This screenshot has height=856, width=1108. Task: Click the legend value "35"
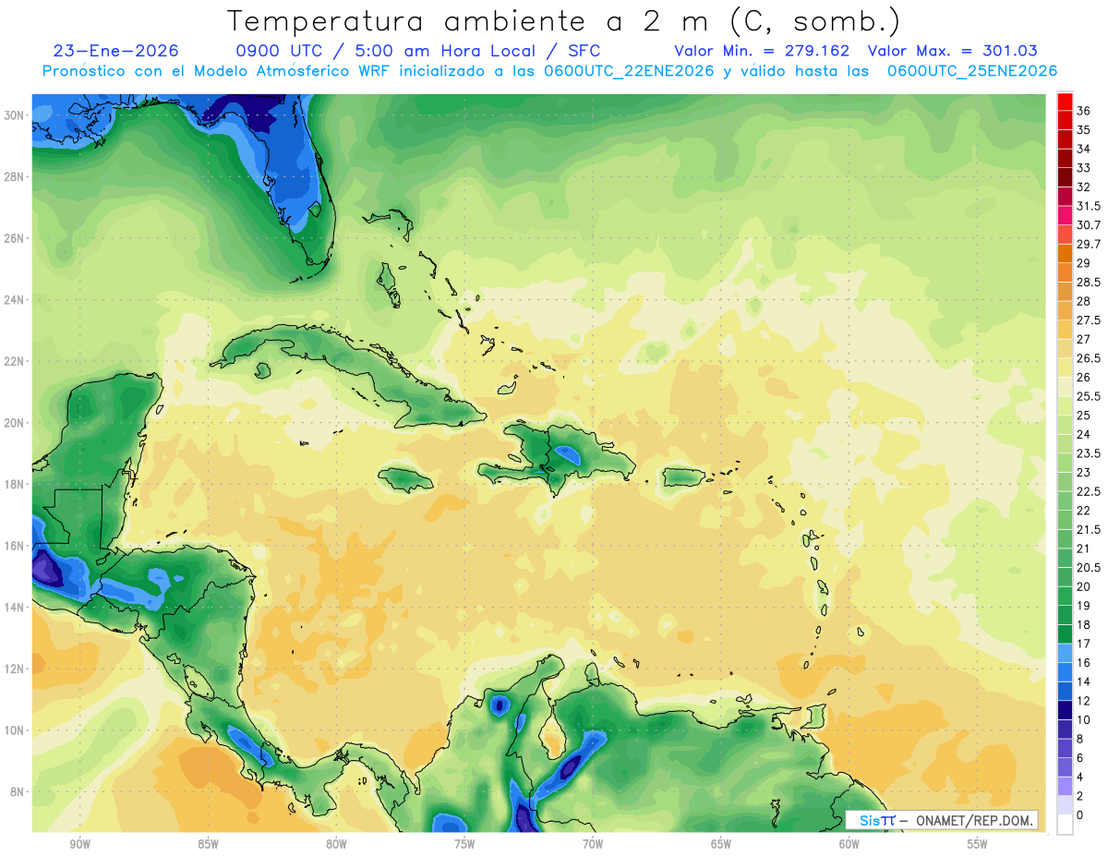pos(1083,130)
